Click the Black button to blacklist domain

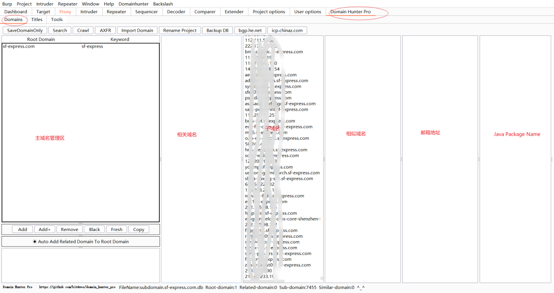point(94,229)
